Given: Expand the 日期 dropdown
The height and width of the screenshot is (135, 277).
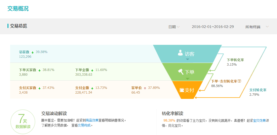Looking at the screenshot, I should (x=174, y=27).
